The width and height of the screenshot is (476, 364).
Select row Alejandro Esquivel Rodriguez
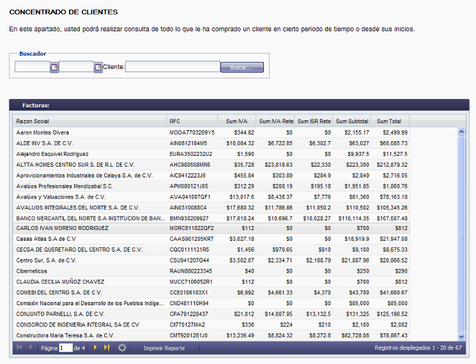211,154
